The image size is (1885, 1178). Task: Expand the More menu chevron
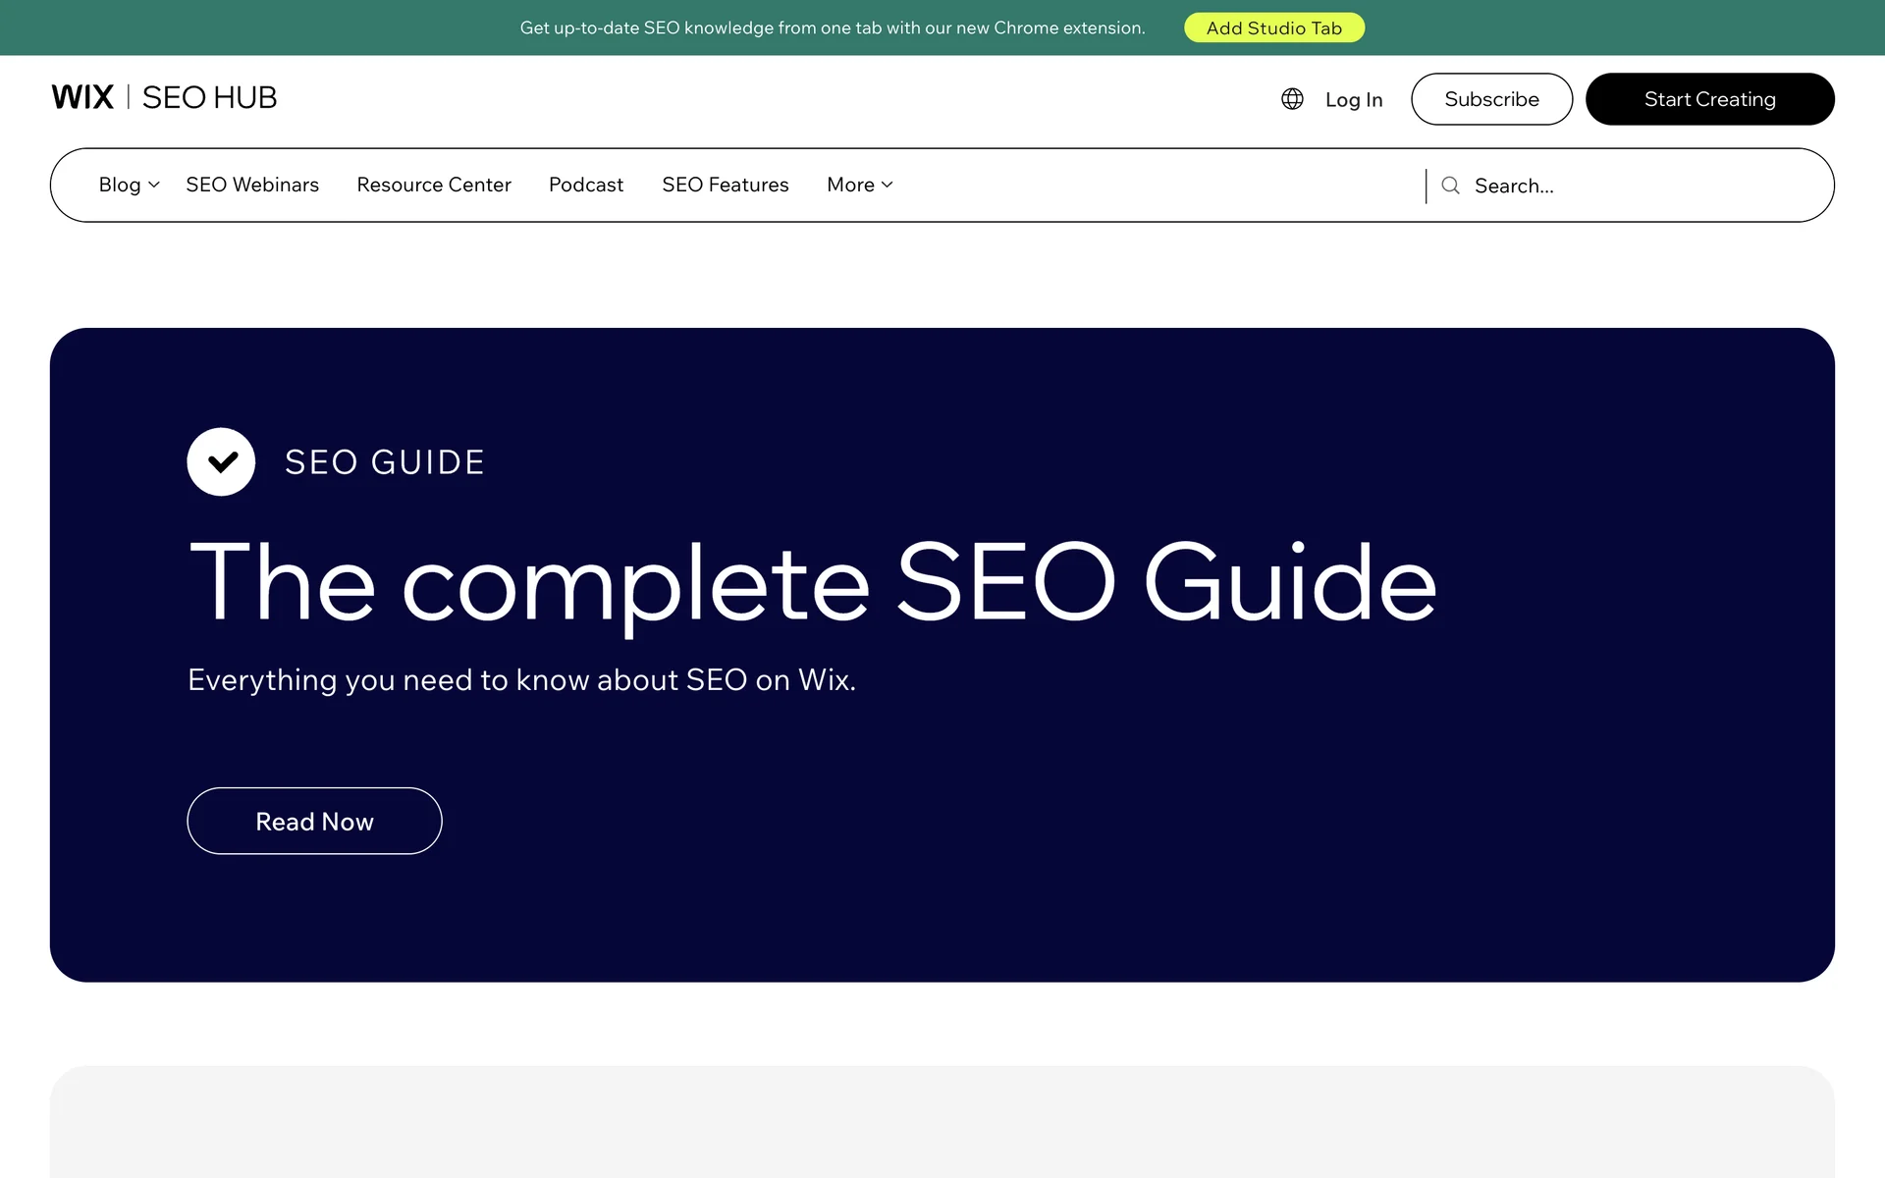(x=888, y=185)
